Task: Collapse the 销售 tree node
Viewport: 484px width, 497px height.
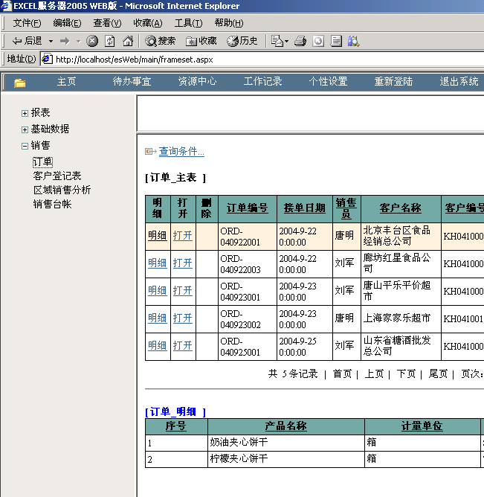Action: (x=25, y=146)
